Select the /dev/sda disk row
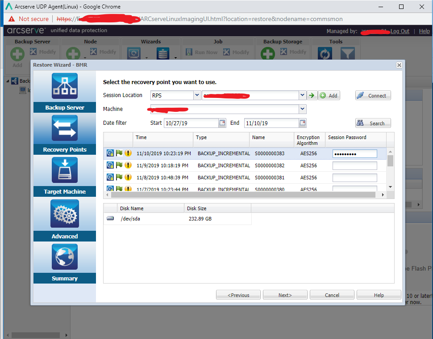Image resolution: width=433 pixels, height=339 pixels. [178, 219]
